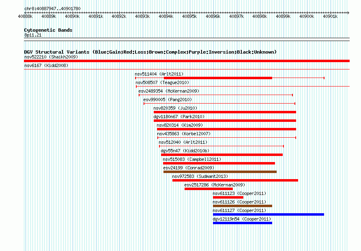Open the dgv55n47 (Kidd2010b) label
361x251 pixels.
pyautogui.click(x=185, y=151)
